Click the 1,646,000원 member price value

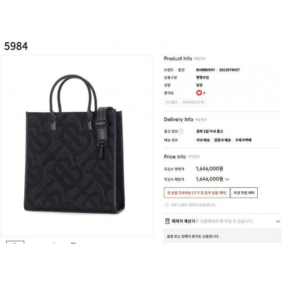click(x=210, y=179)
